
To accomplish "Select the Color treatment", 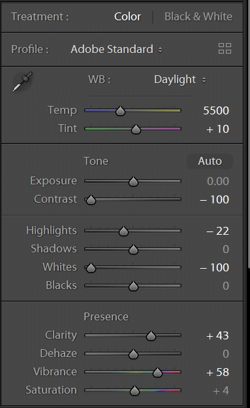I will [x=127, y=16].
